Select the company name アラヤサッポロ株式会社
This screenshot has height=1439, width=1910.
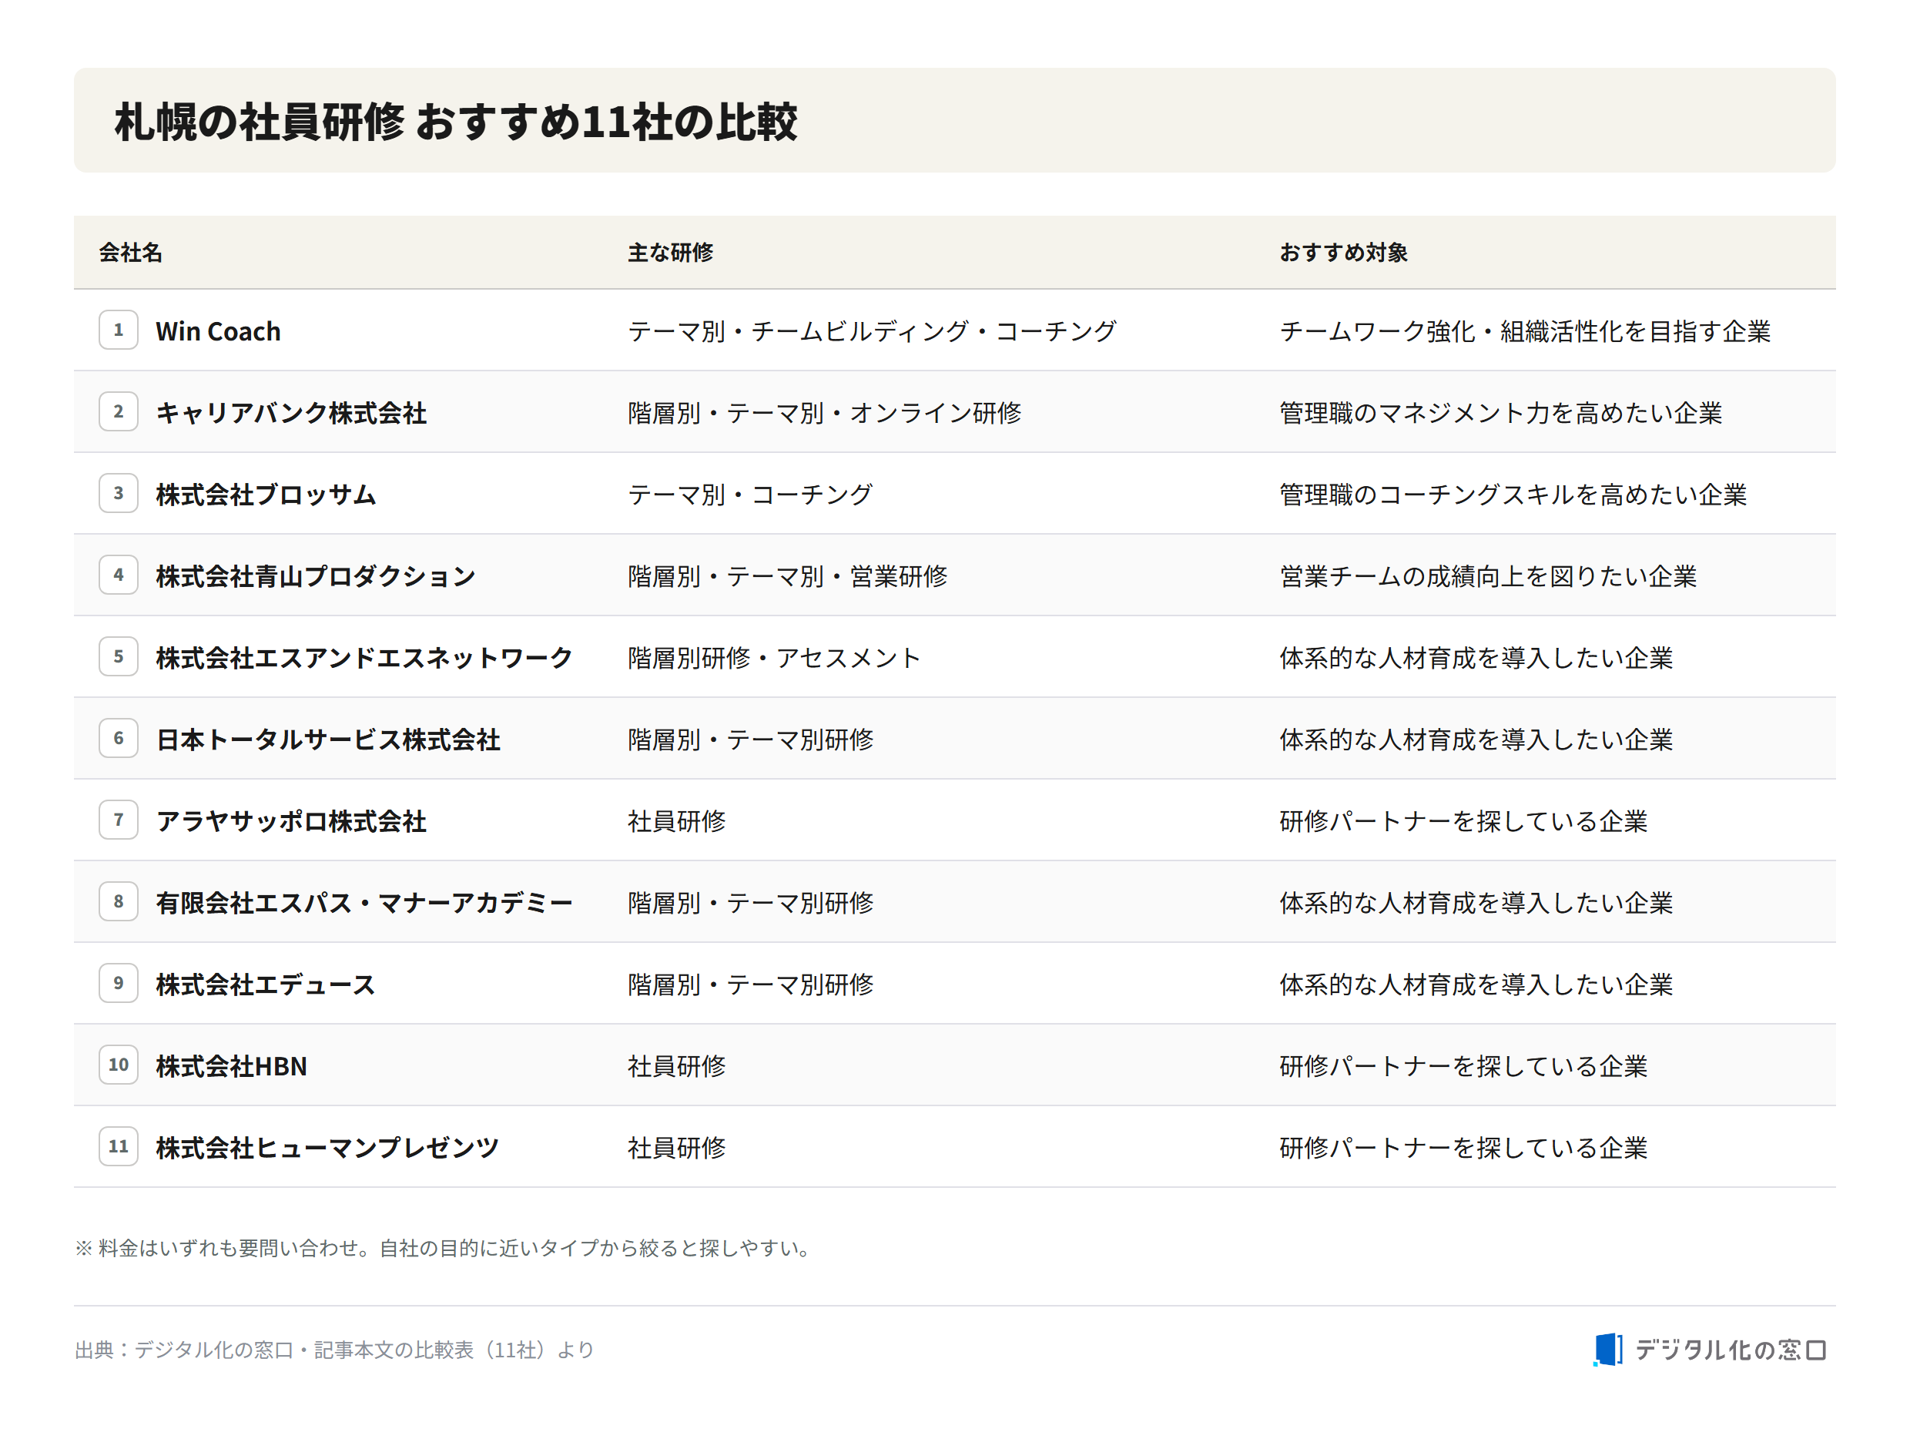pos(291,820)
